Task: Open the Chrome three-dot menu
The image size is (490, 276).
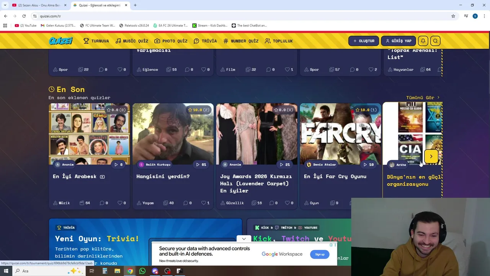Action: click(x=484, y=16)
